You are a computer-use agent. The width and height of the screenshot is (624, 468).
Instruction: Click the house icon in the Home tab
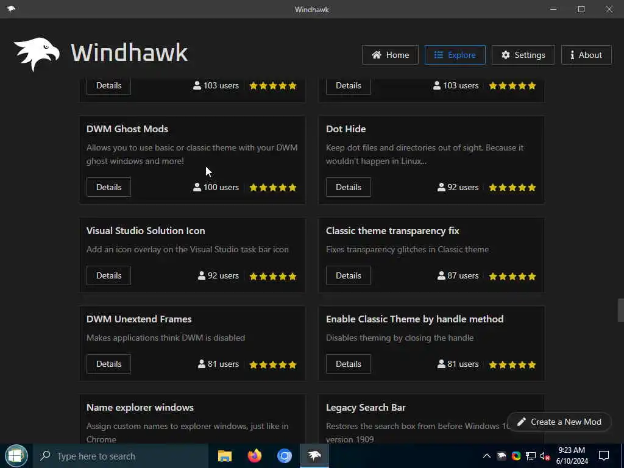(377, 55)
